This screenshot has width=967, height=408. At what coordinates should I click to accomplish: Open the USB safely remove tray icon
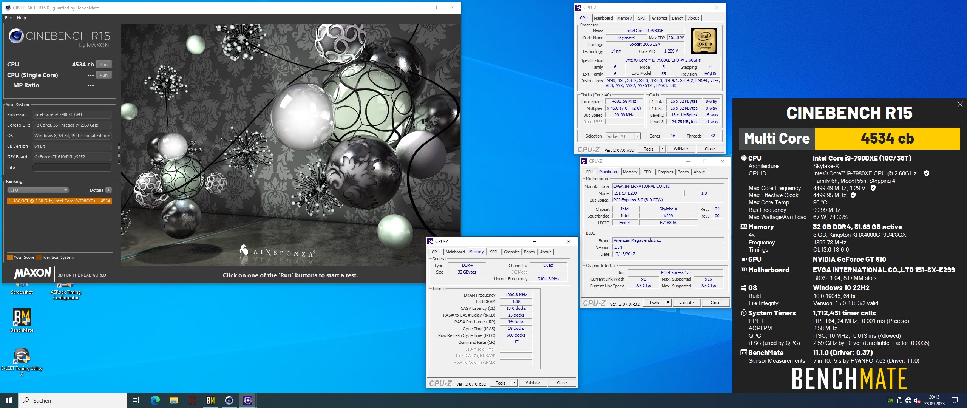pos(899,400)
